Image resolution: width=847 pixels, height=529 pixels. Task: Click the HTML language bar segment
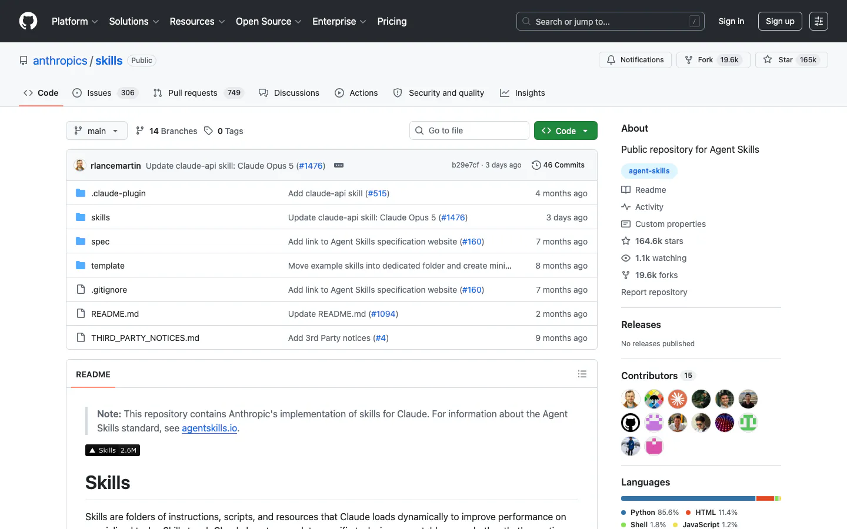point(765,498)
